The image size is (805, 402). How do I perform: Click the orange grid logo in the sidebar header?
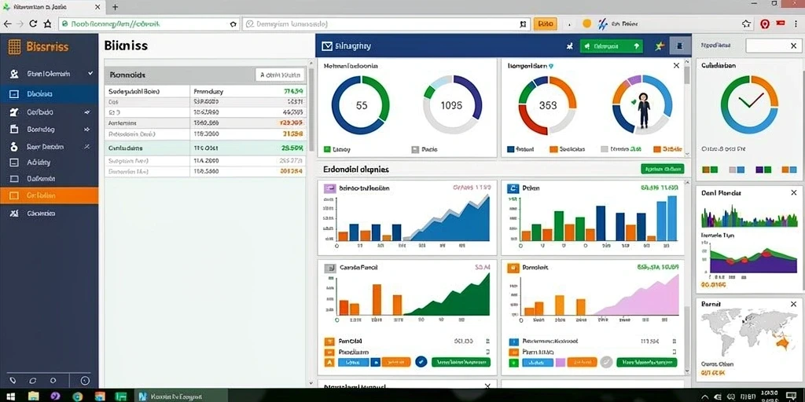14,47
